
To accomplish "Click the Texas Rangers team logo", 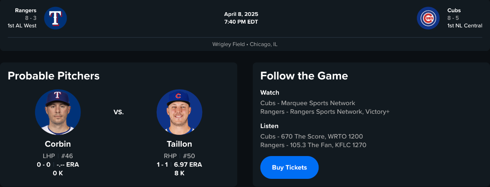I will pos(55,18).
